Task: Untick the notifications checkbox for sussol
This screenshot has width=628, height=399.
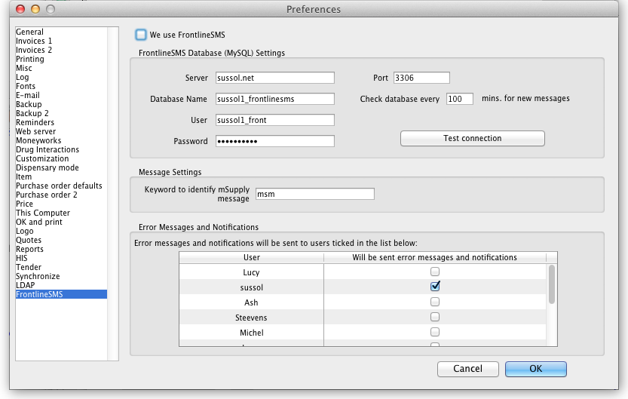Action: click(x=434, y=287)
